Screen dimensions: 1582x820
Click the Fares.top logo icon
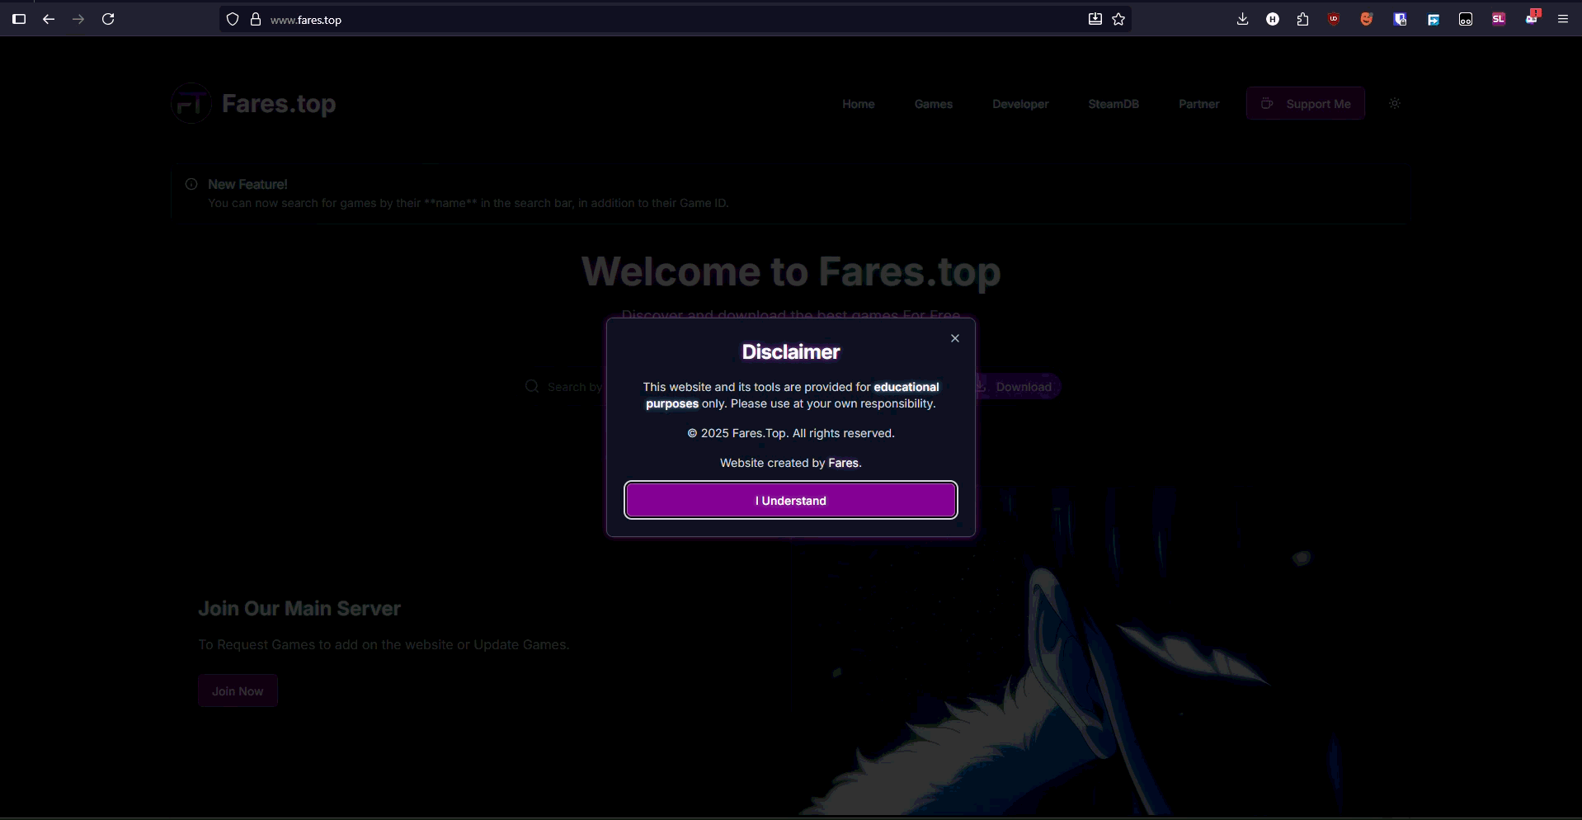(x=191, y=102)
